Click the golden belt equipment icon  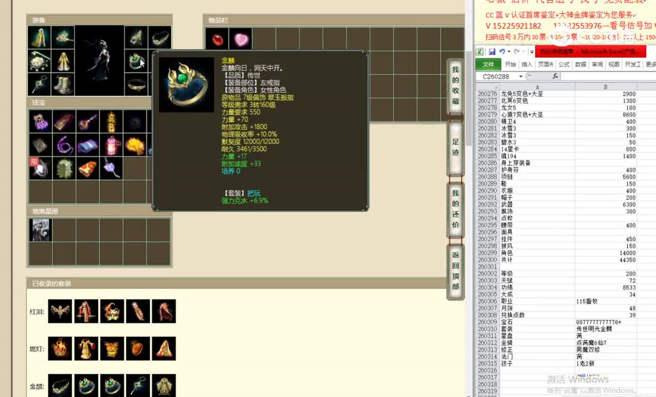click(136, 84)
